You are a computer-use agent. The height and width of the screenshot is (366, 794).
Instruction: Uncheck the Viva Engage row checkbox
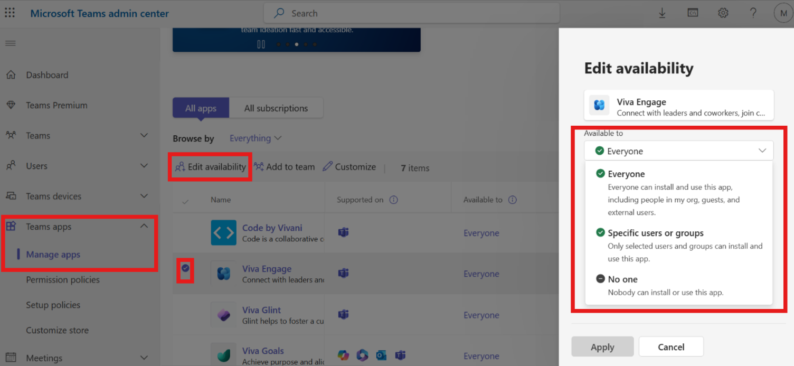(x=185, y=269)
